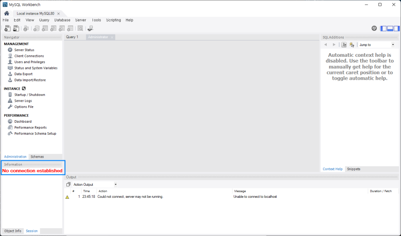Create a new table toolbar icon
401x236 pixels.
tap(45, 28)
